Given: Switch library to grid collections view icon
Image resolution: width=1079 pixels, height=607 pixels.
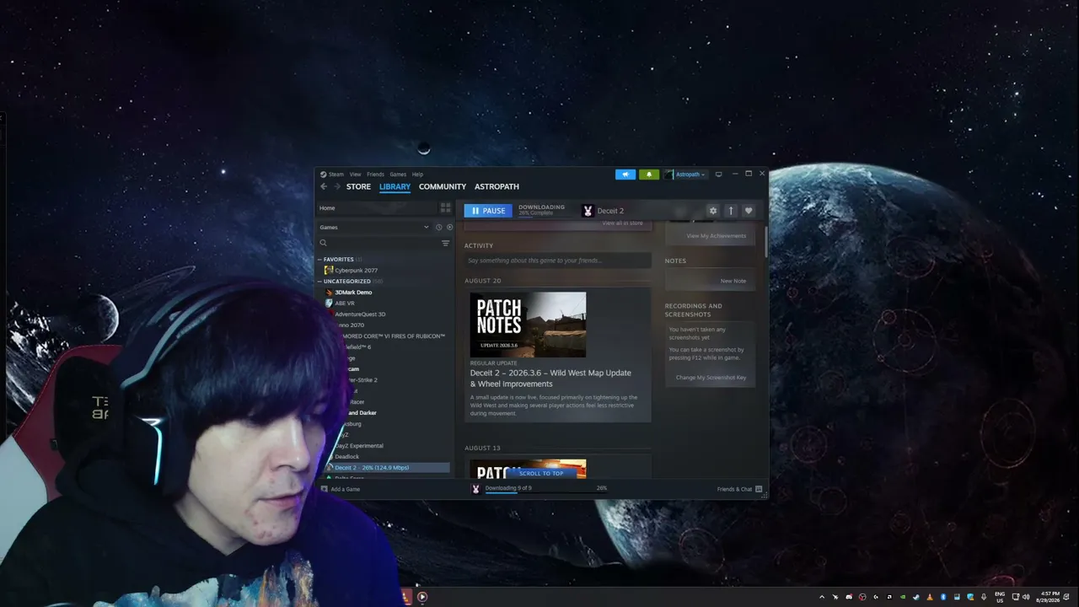Looking at the screenshot, I should (445, 207).
